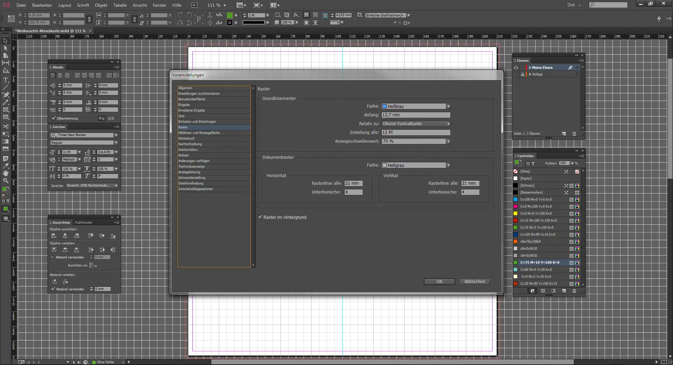Select the Zoom magnifier tool
This screenshot has height=365, width=673.
(6, 181)
